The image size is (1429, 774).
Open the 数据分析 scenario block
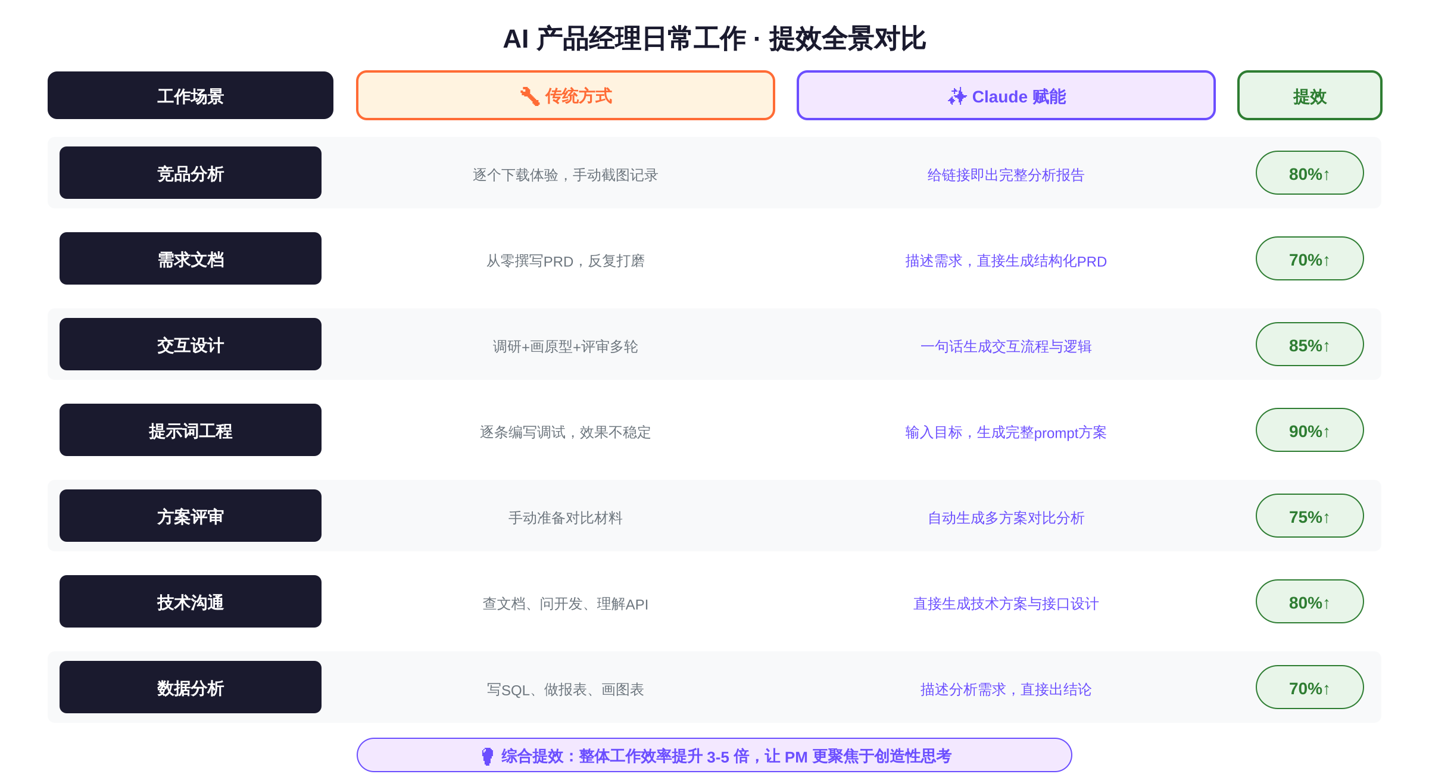pyautogui.click(x=191, y=687)
